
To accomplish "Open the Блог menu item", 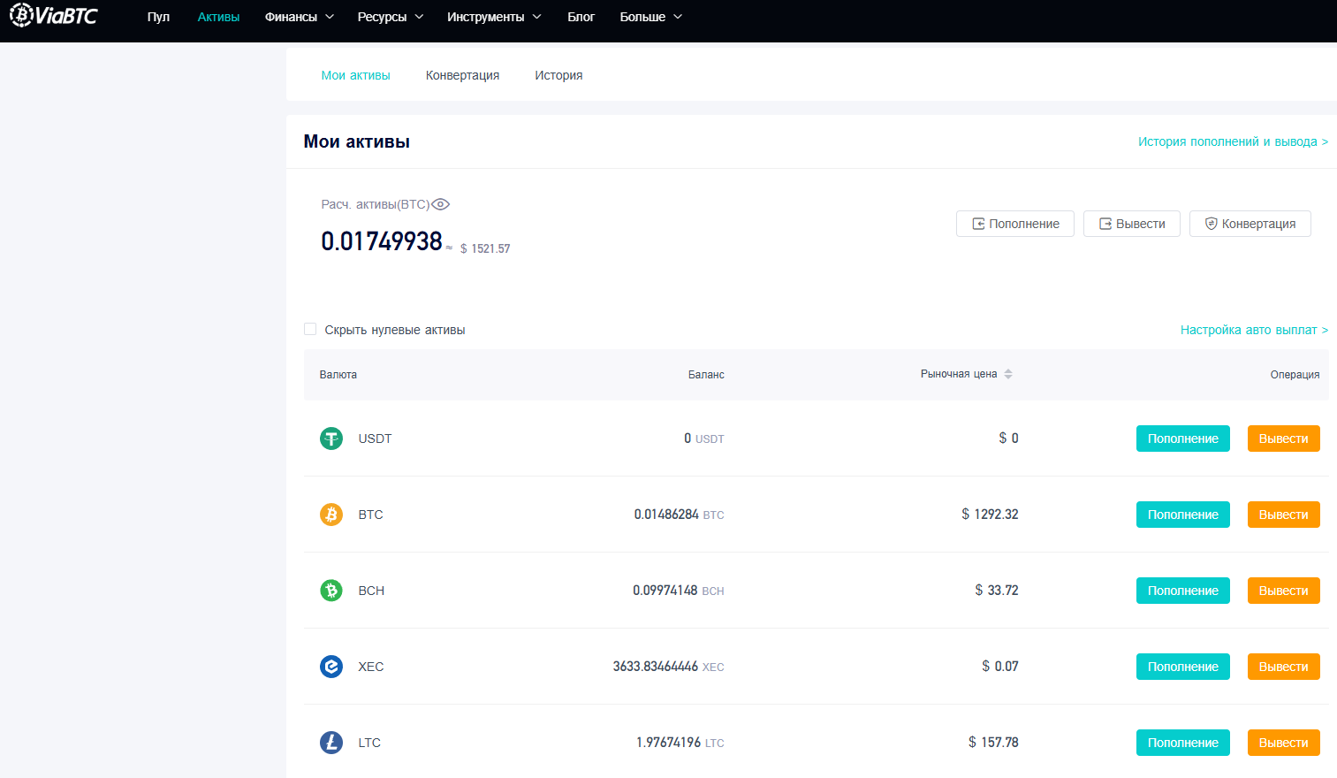I will tap(581, 17).
